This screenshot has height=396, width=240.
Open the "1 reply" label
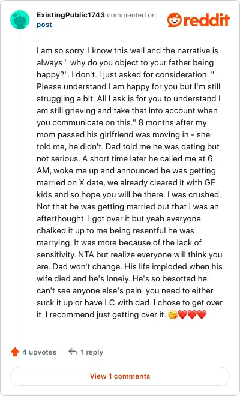[x=92, y=352]
